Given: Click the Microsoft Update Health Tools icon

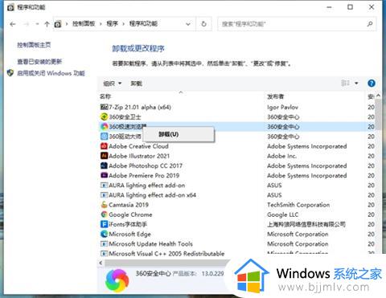Looking at the screenshot, I should click(104, 244).
